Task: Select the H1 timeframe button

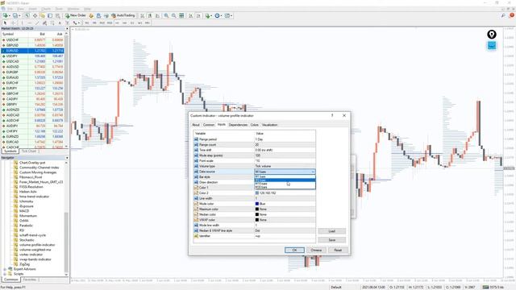Action: (117, 23)
